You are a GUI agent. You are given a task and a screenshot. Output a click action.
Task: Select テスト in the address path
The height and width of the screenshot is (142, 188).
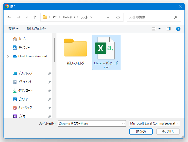click(x=85, y=17)
